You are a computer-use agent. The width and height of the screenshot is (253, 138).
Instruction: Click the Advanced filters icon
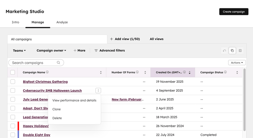point(96,51)
